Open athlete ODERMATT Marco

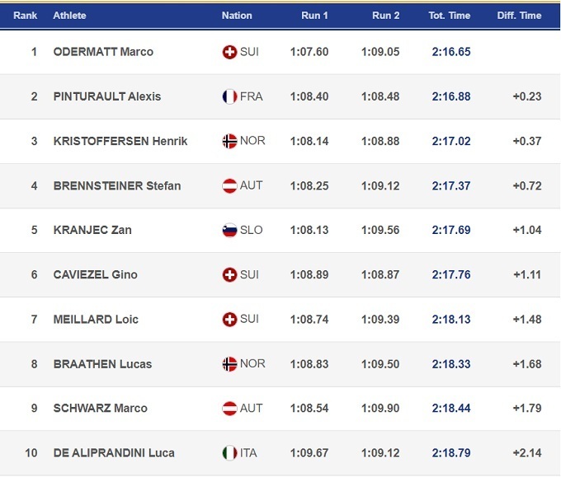[103, 52]
